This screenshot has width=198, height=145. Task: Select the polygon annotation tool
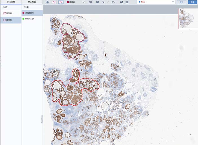[x=54, y=2]
